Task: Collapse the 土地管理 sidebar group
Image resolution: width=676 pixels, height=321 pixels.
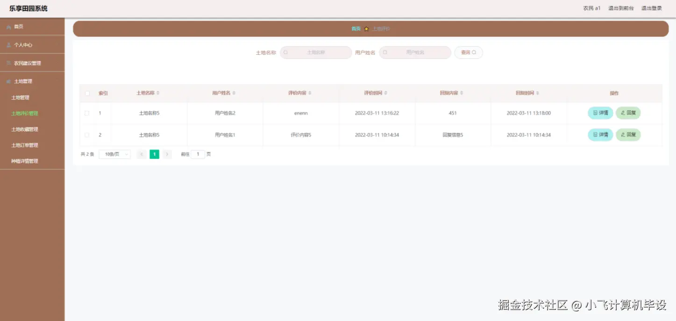Action: pyautogui.click(x=32, y=81)
